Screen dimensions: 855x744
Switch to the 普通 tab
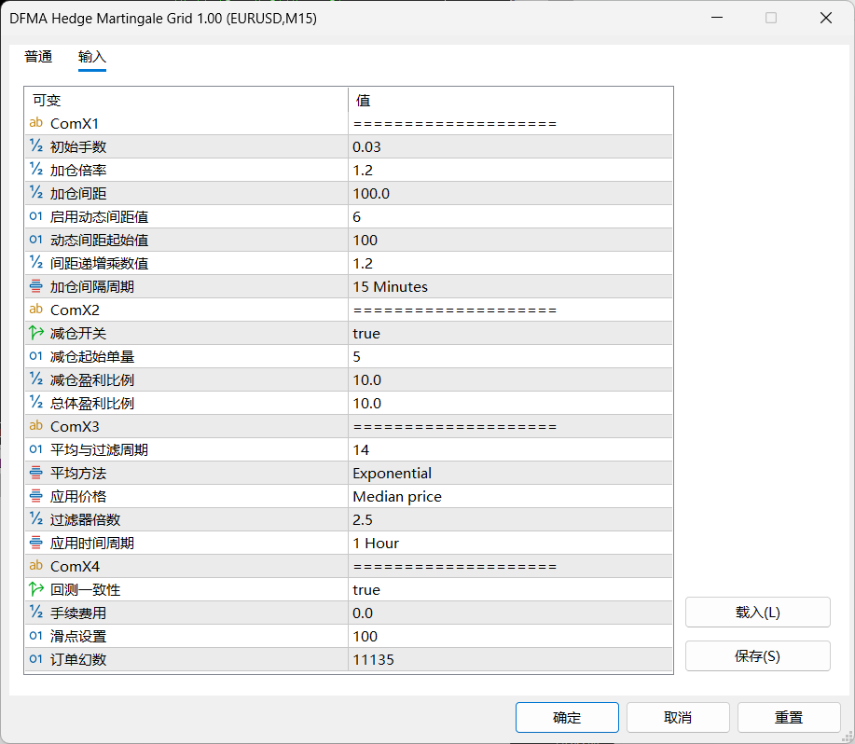(38, 57)
